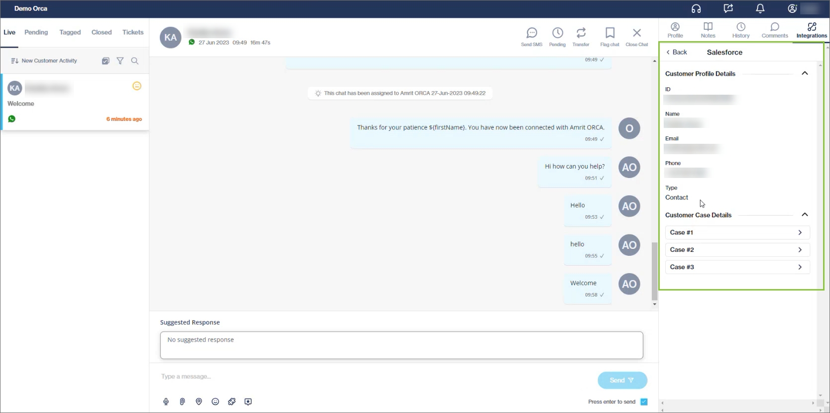The height and width of the screenshot is (413, 830).
Task: Collapse the Customer Profile Details section
Action: (804, 73)
